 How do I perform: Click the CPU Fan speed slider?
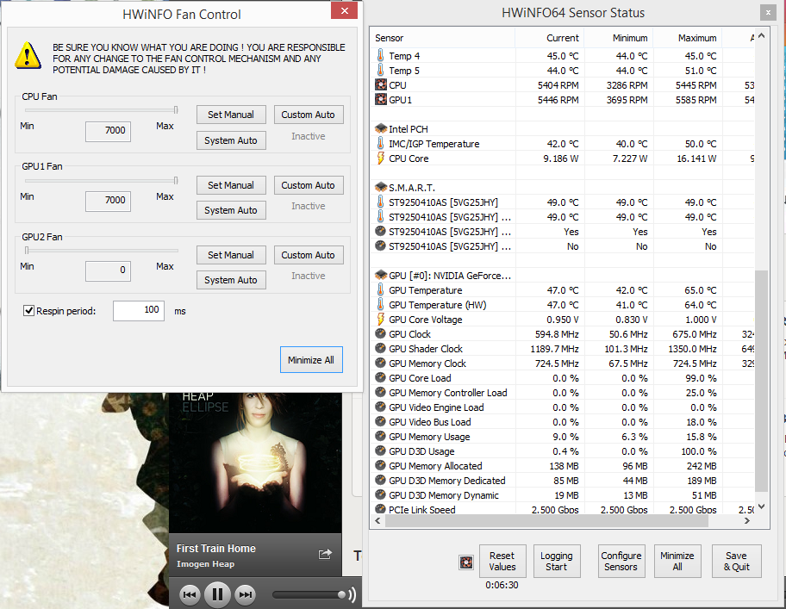pyautogui.click(x=101, y=109)
